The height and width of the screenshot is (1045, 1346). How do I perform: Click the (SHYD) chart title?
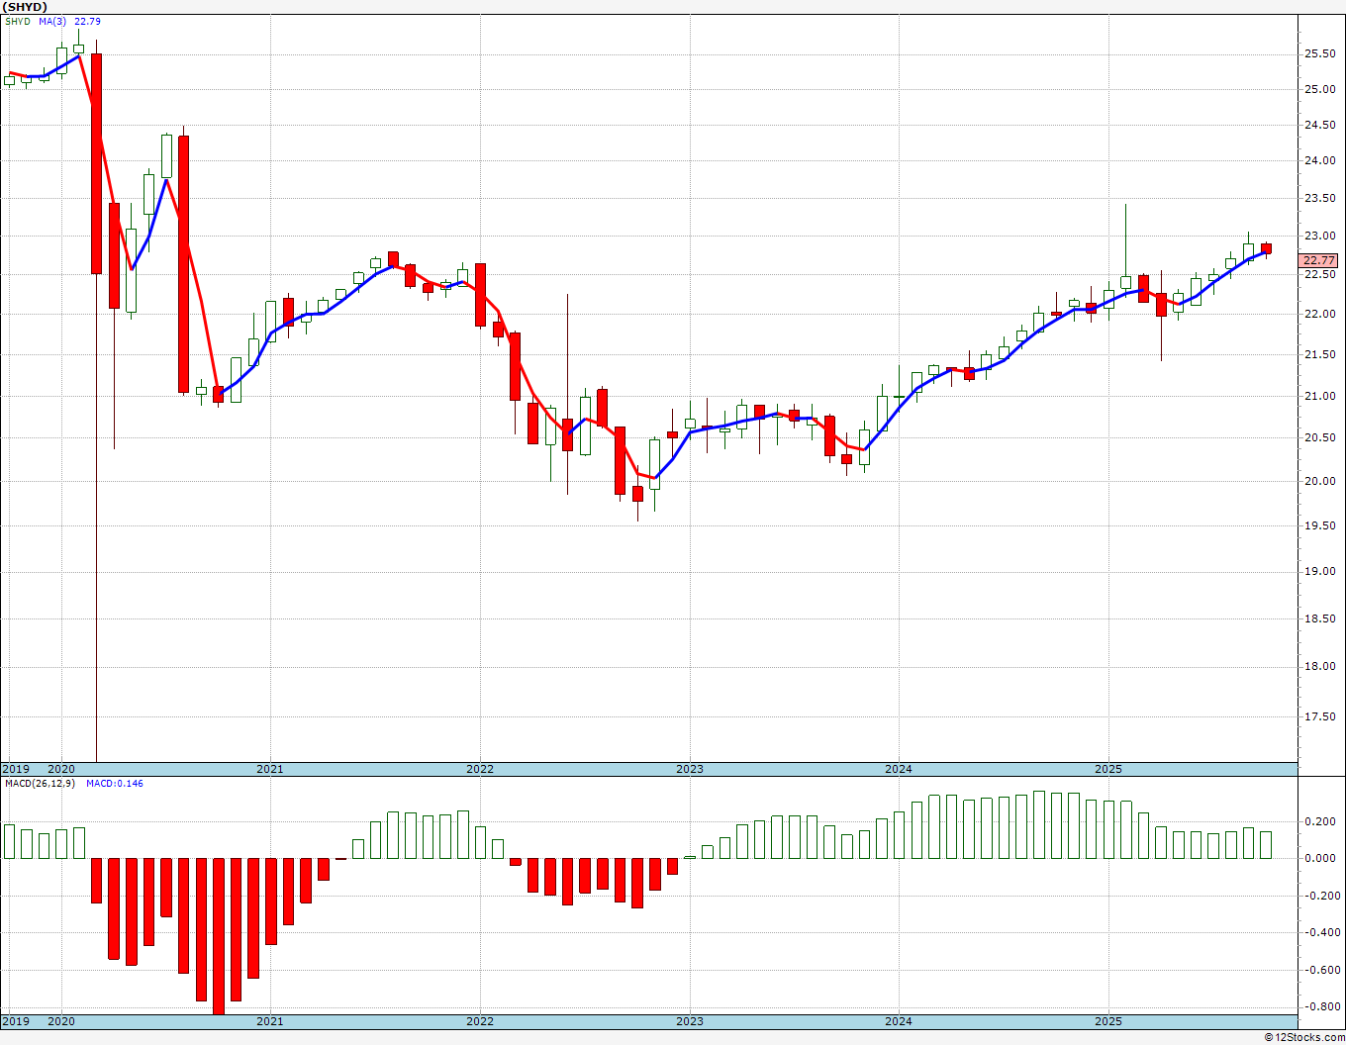click(x=26, y=7)
